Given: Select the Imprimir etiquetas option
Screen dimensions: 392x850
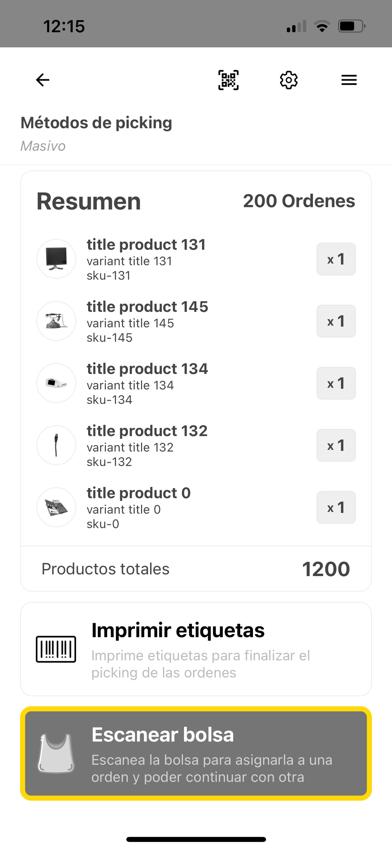Looking at the screenshot, I should 196,649.
